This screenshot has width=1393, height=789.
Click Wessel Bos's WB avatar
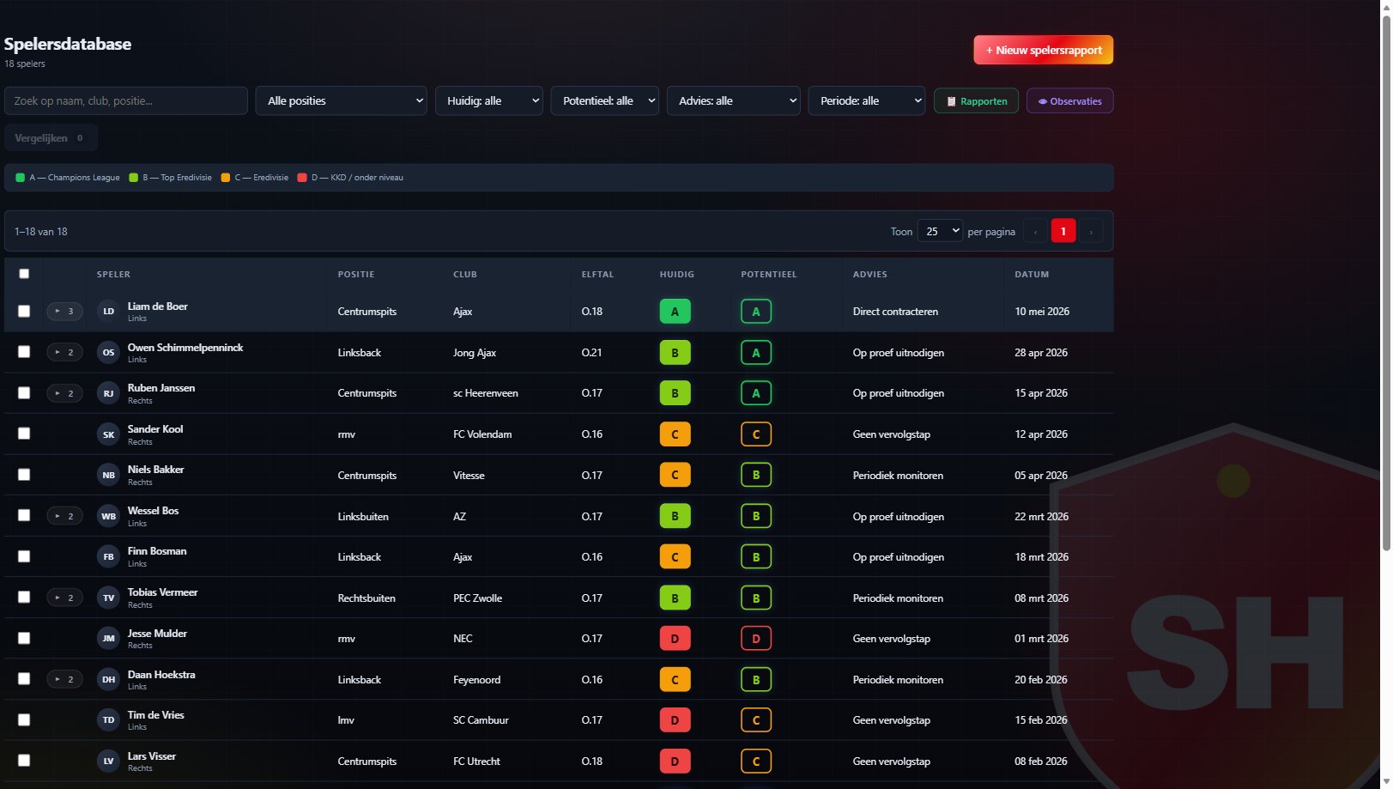pos(108,516)
